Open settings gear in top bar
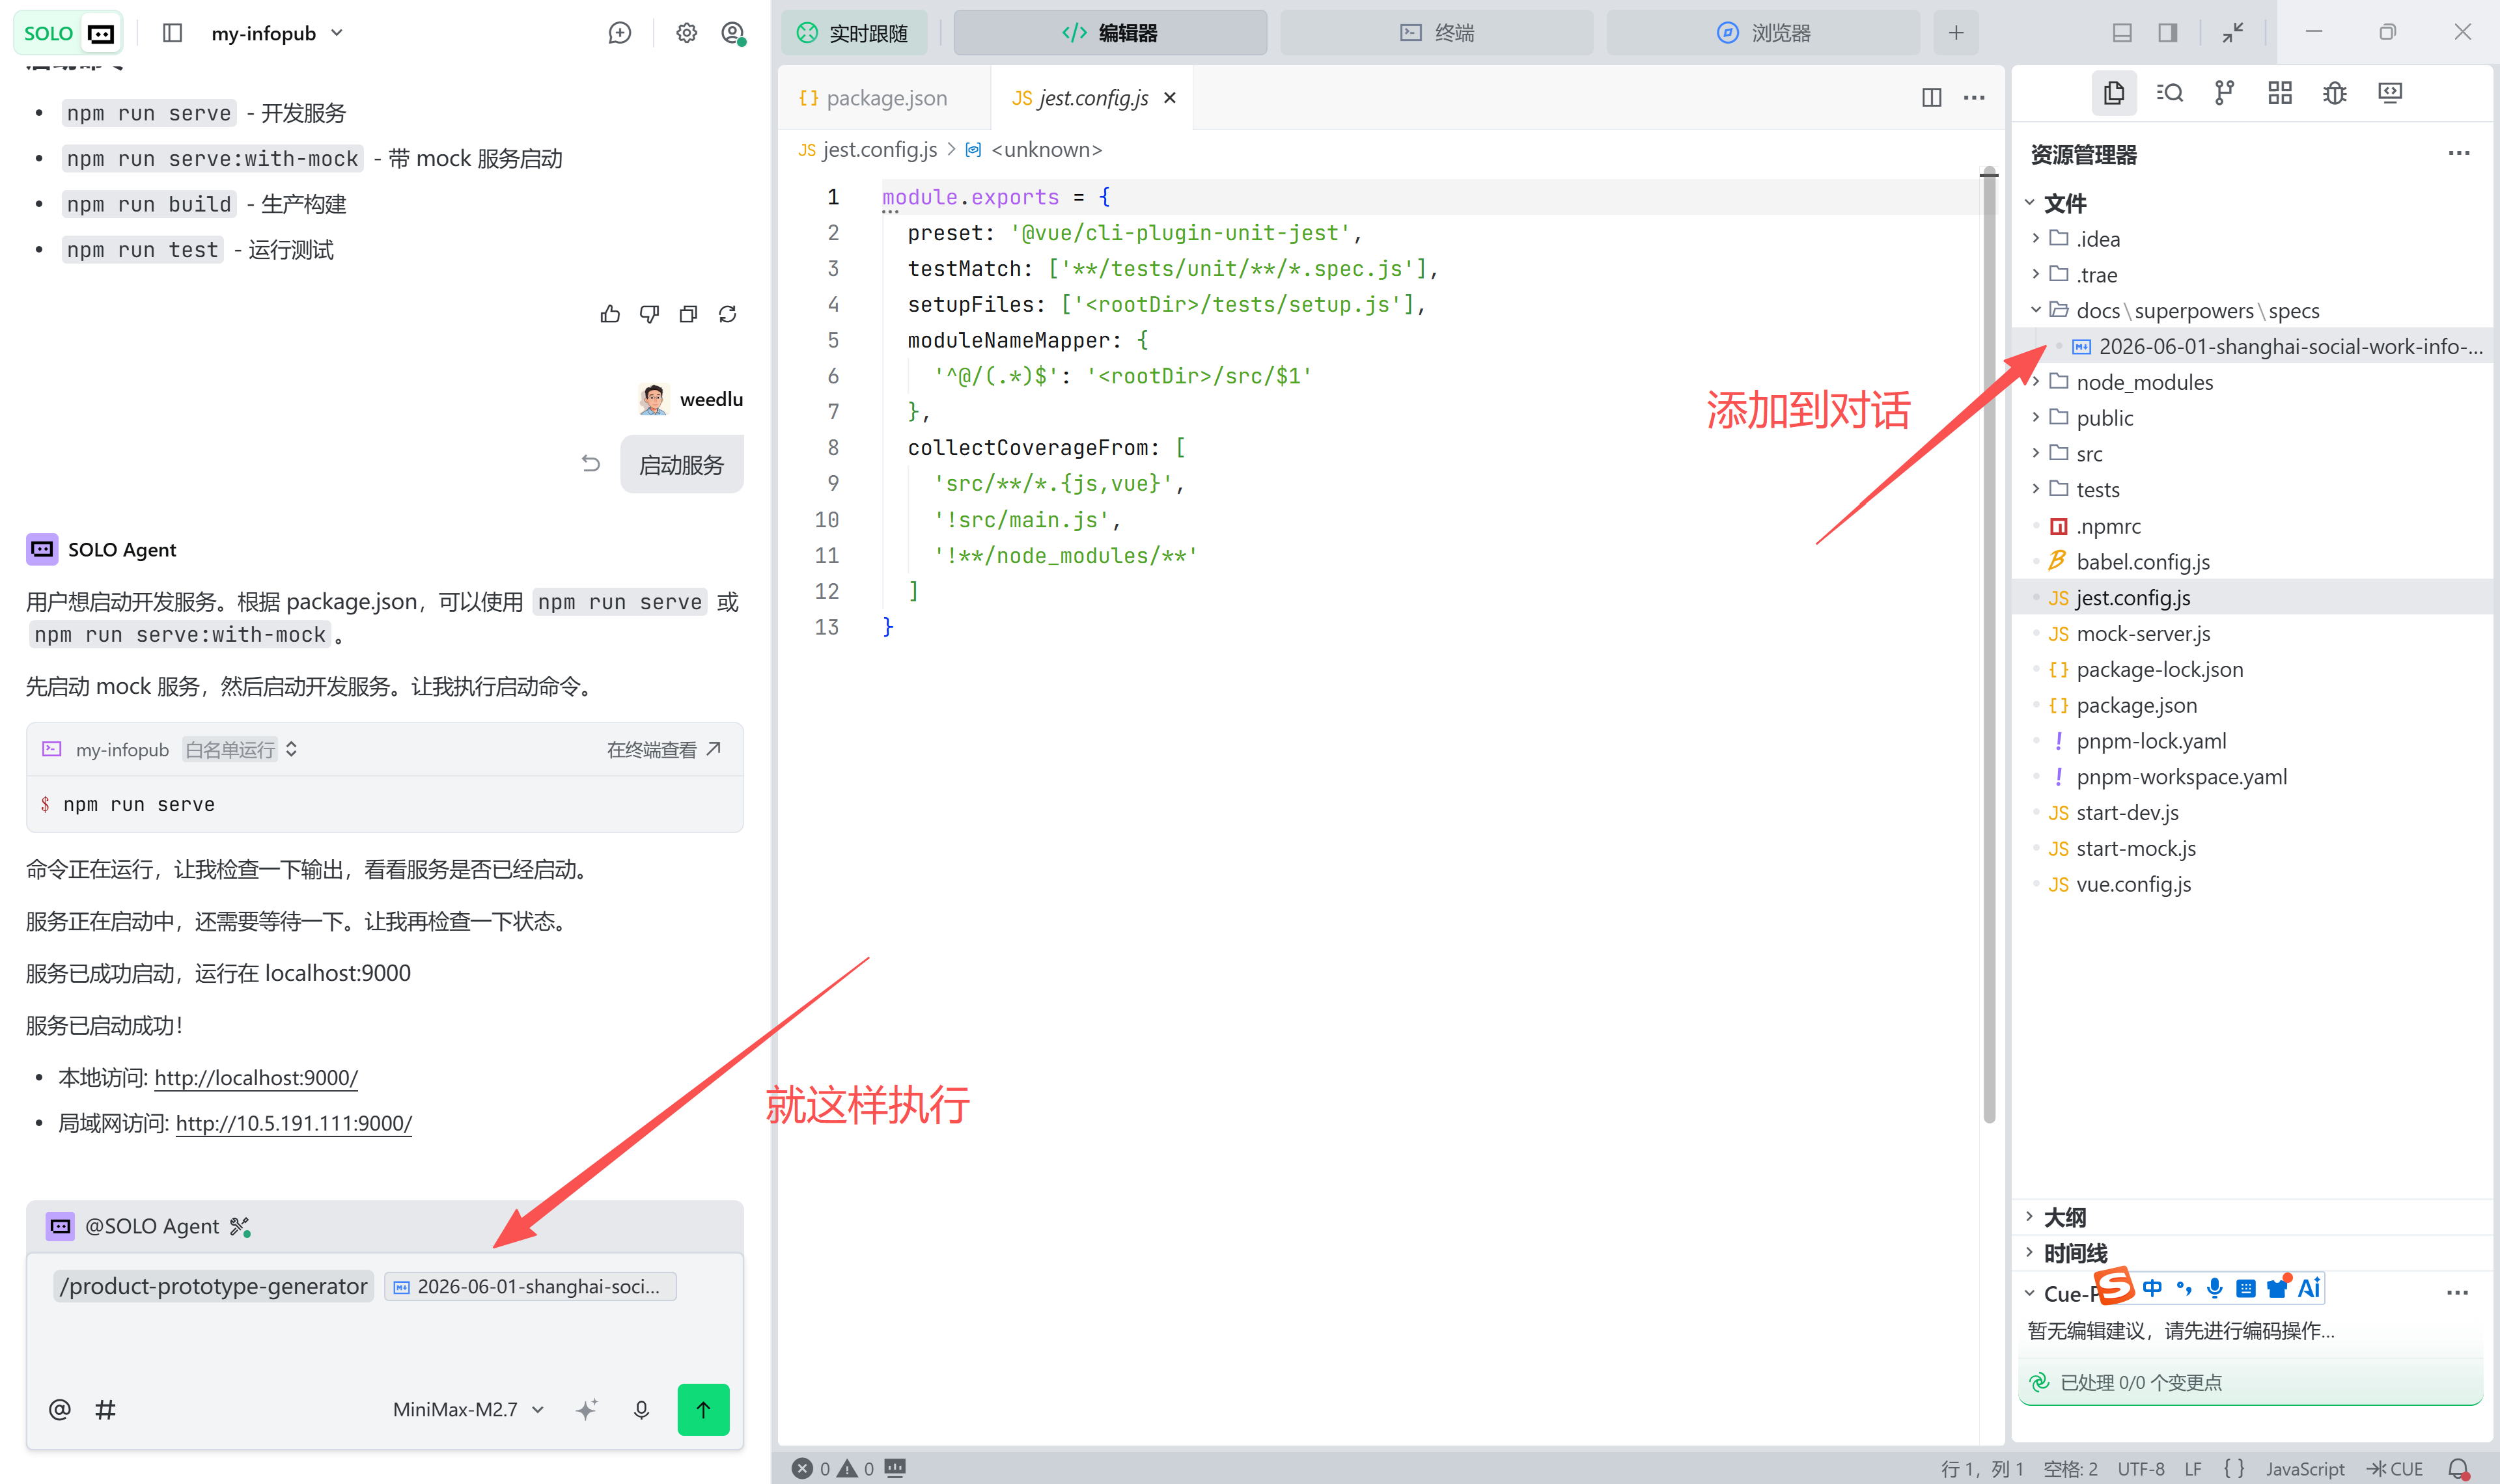 [686, 33]
